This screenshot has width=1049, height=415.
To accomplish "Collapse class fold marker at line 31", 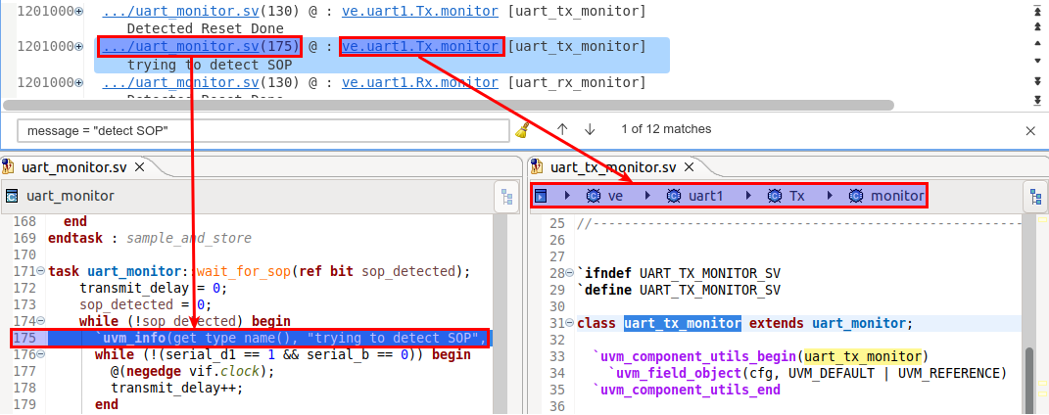I will pos(570,323).
